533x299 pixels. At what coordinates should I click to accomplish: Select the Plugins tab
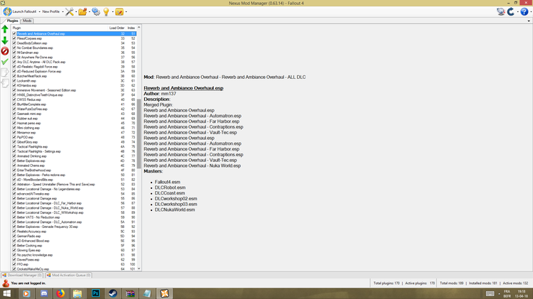13,21
